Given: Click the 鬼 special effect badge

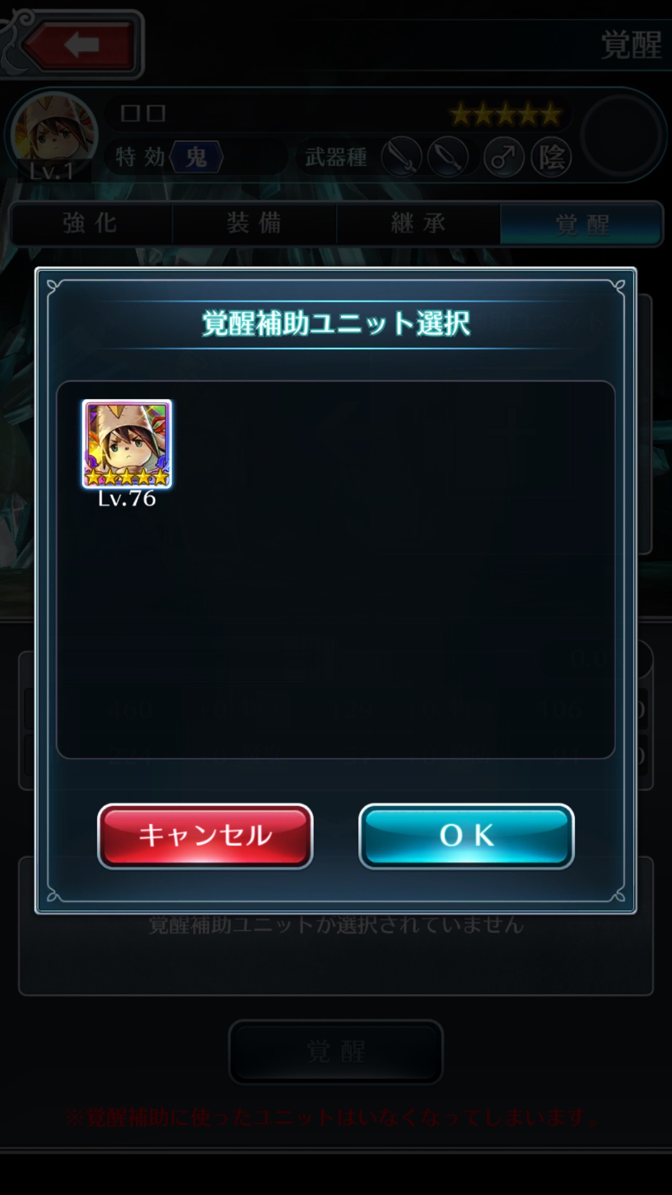Looking at the screenshot, I should pyautogui.click(x=197, y=157).
